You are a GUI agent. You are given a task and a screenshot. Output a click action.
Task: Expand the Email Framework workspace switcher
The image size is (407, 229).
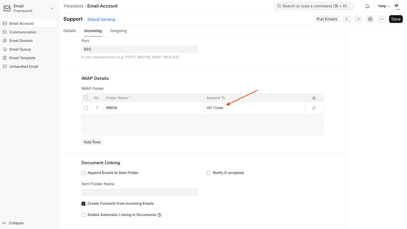pyautogui.click(x=52, y=8)
